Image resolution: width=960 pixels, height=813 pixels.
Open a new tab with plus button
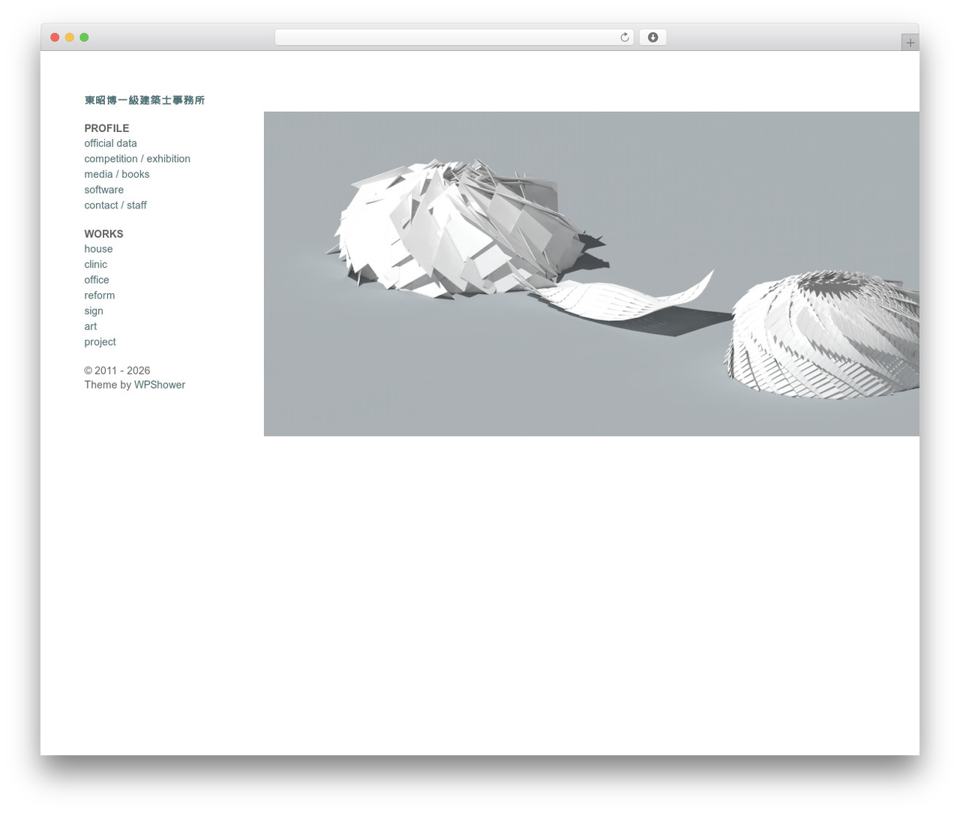[910, 43]
